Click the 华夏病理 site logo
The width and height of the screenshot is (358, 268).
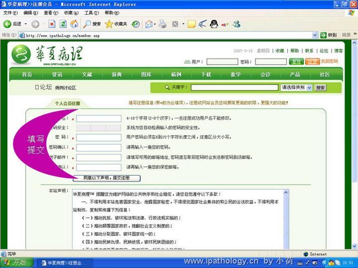point(47,55)
